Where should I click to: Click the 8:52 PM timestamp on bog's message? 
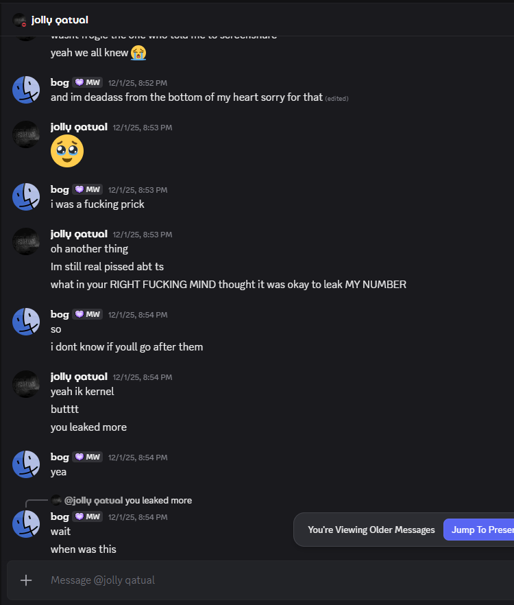[138, 83]
